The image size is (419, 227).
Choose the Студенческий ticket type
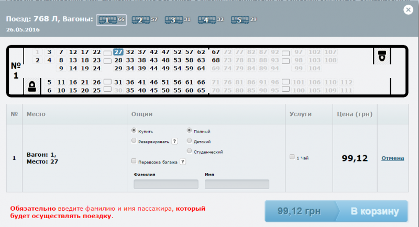[x=189, y=151]
